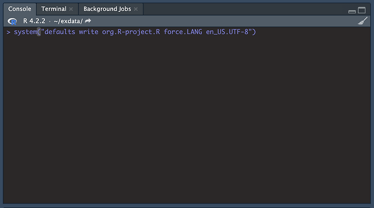Open the Background Jobs tab
374x208 pixels.
pos(107,9)
